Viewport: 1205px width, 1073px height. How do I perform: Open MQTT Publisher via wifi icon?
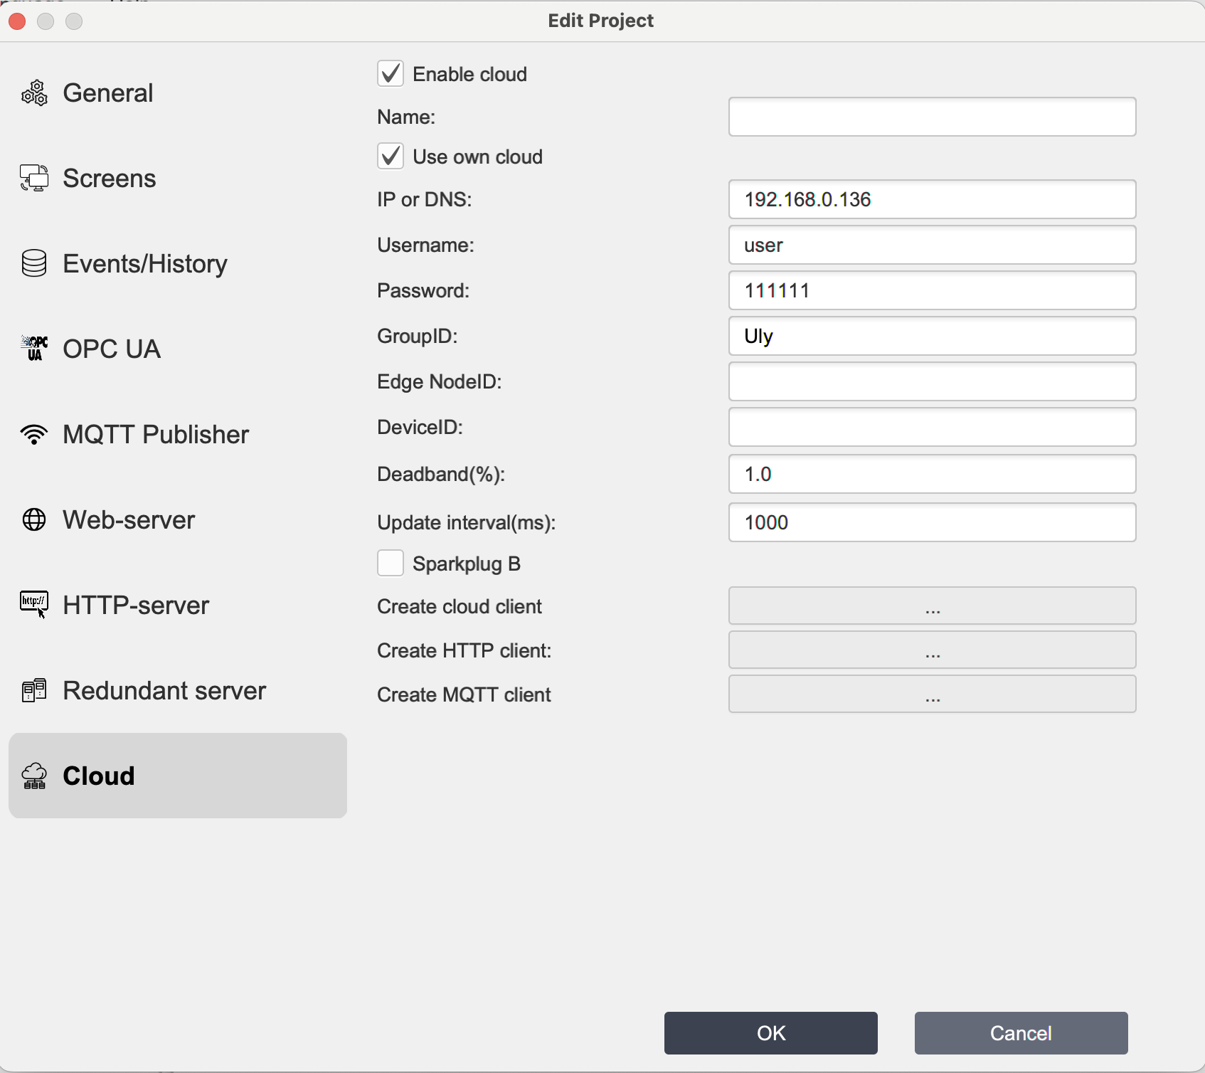pos(34,434)
